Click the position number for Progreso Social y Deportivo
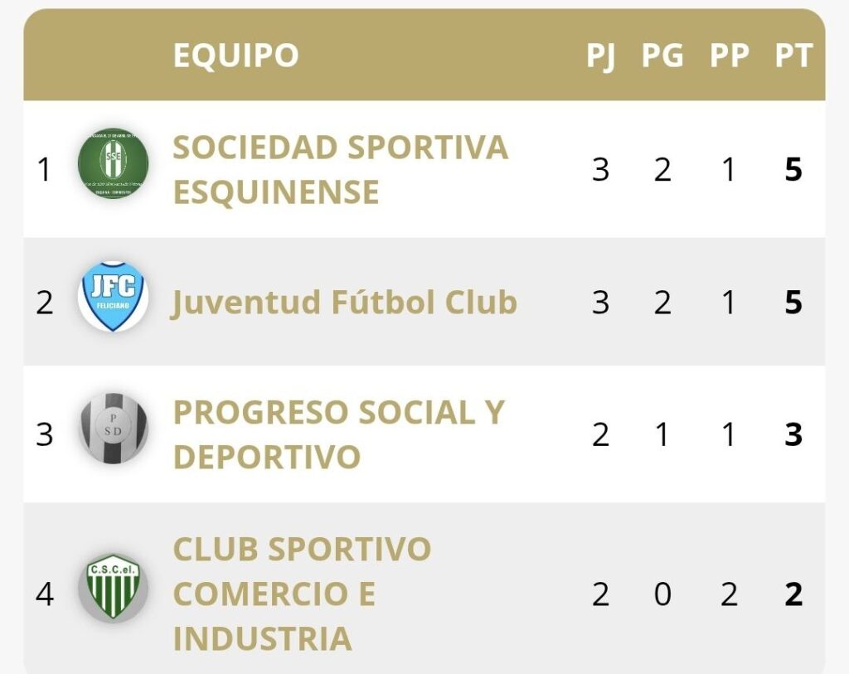This screenshot has width=849, height=674. click(x=44, y=434)
